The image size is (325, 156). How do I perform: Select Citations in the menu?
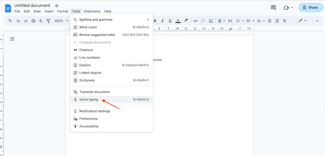pos(111,50)
